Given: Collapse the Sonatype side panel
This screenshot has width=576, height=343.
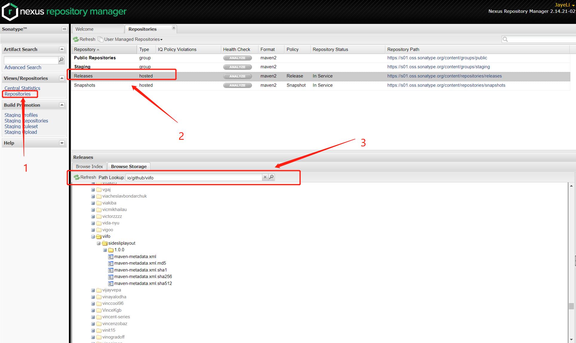Looking at the screenshot, I should click(x=64, y=29).
